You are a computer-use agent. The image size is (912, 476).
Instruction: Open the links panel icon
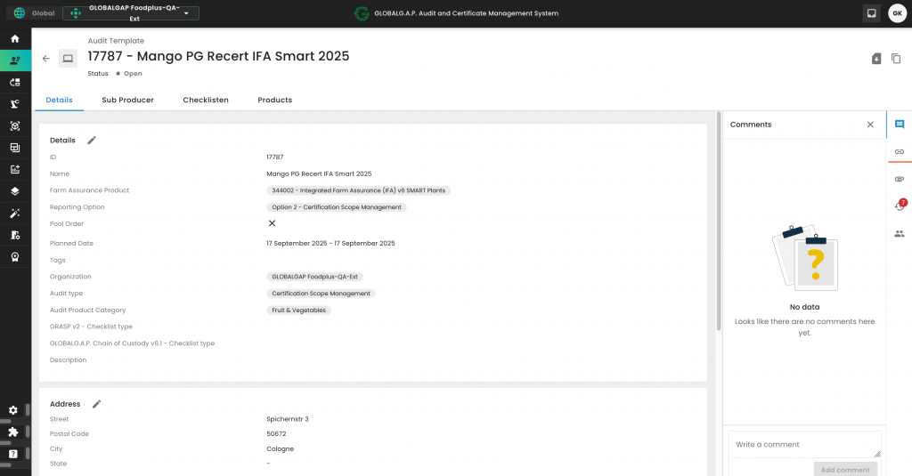pyautogui.click(x=899, y=152)
